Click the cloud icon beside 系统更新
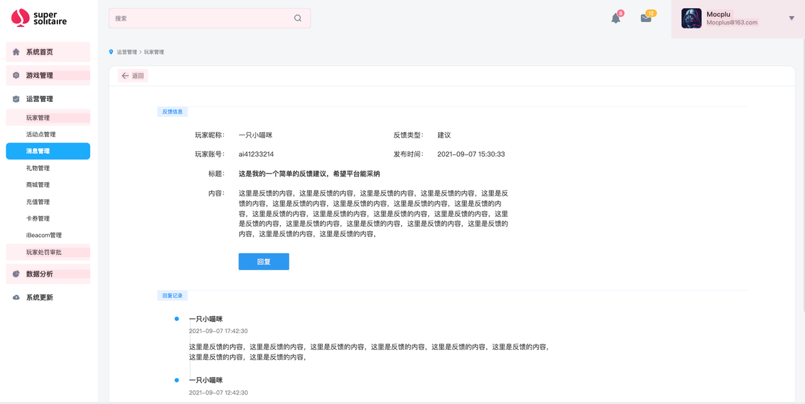This screenshot has height=404, width=805. click(16, 297)
